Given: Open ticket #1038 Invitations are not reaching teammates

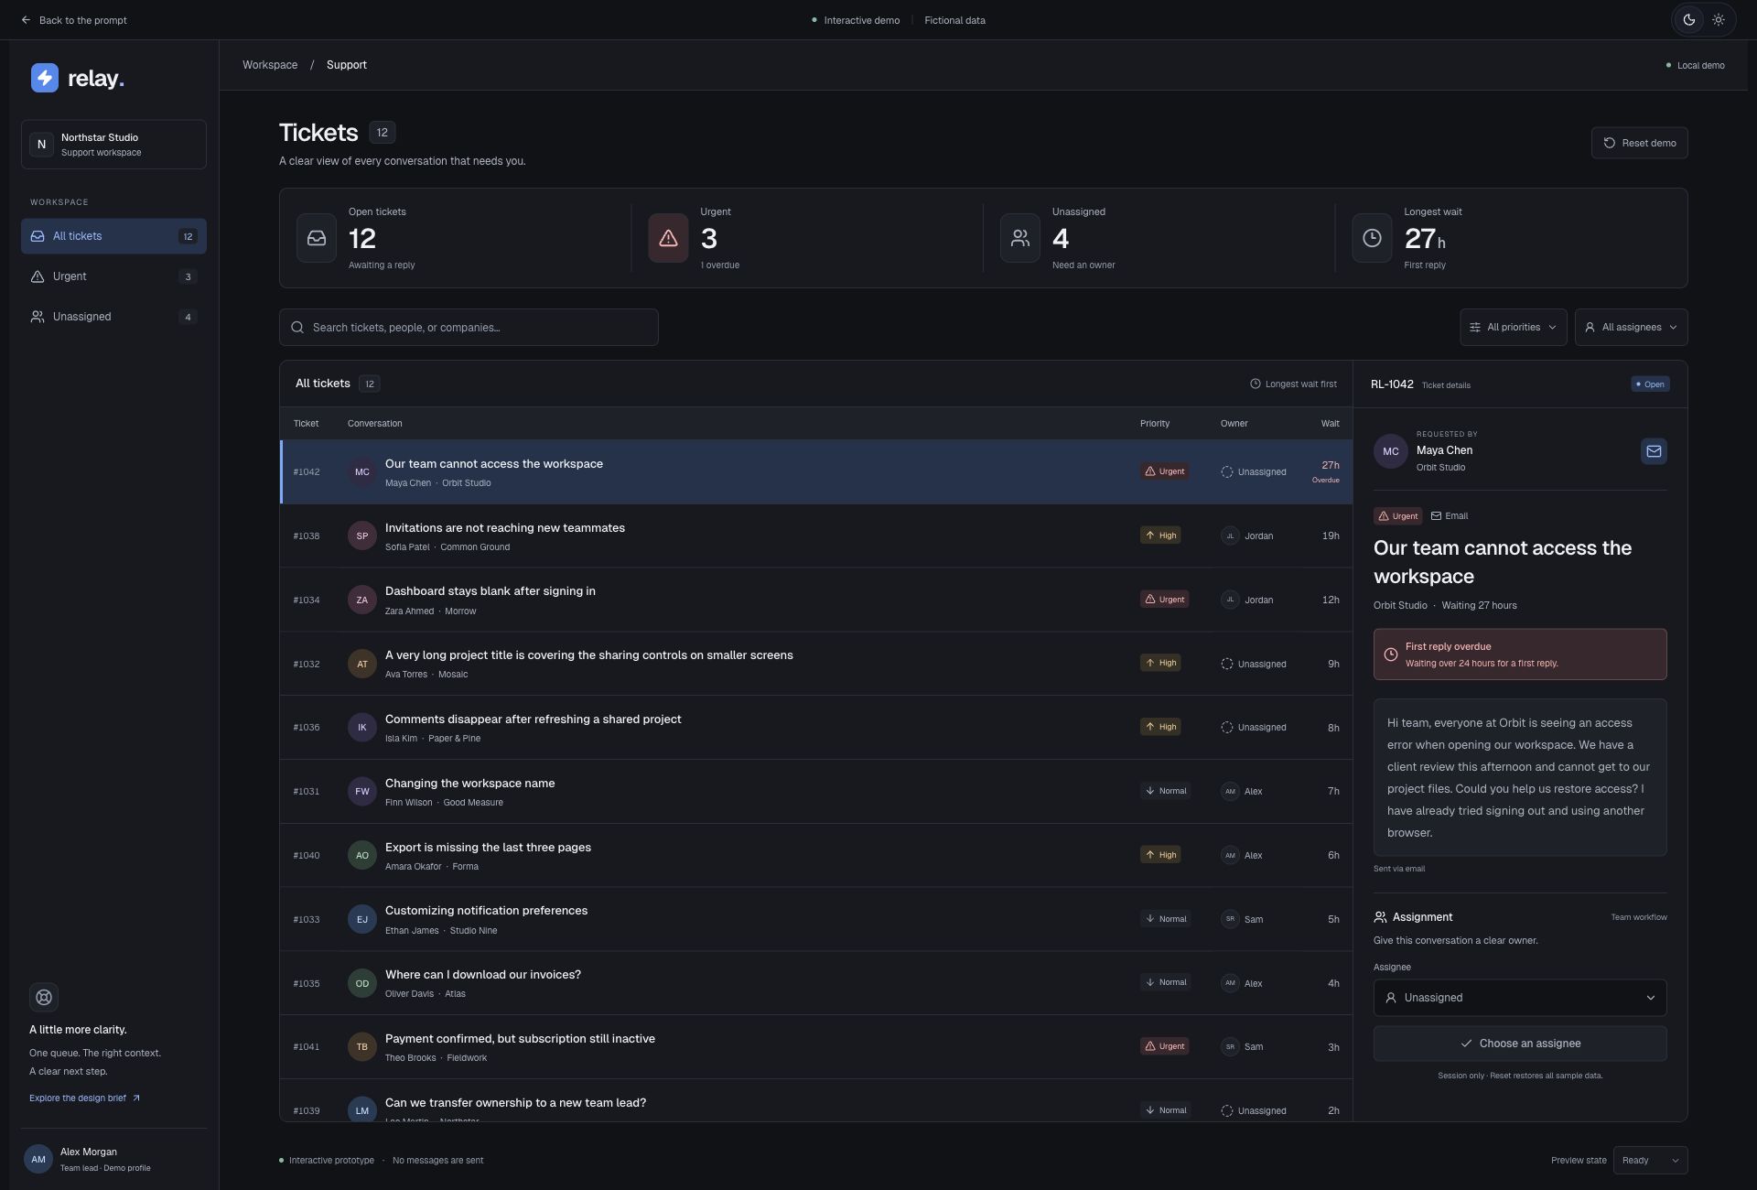Looking at the screenshot, I should [816, 535].
